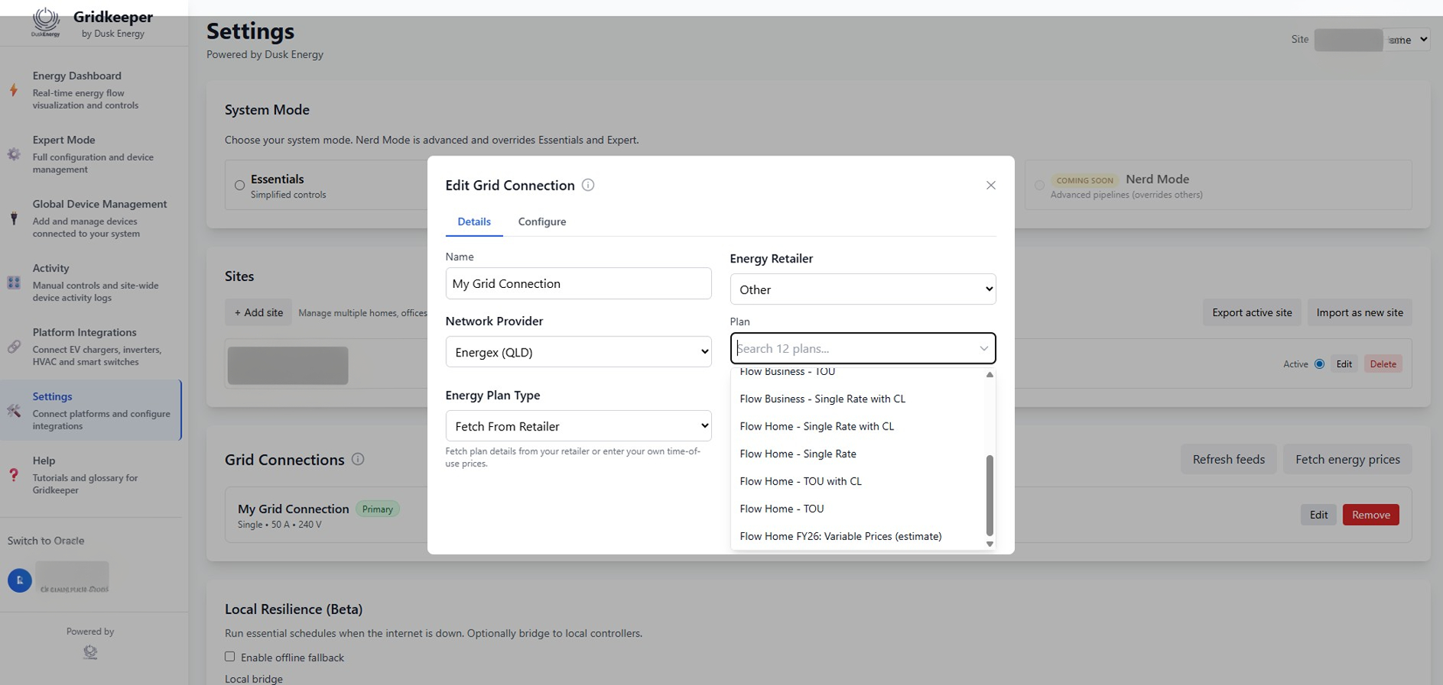Screen dimensions: 1443x685
Task: Click the Expert Mode gear icon
Action: tap(14, 154)
